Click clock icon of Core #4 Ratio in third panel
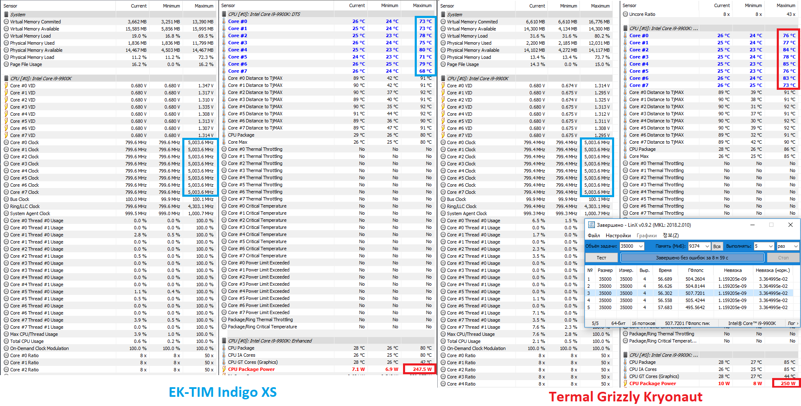 pyautogui.click(x=443, y=384)
